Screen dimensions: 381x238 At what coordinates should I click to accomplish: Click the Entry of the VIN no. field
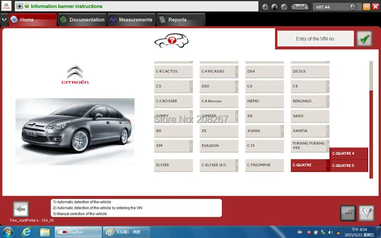[315, 38]
